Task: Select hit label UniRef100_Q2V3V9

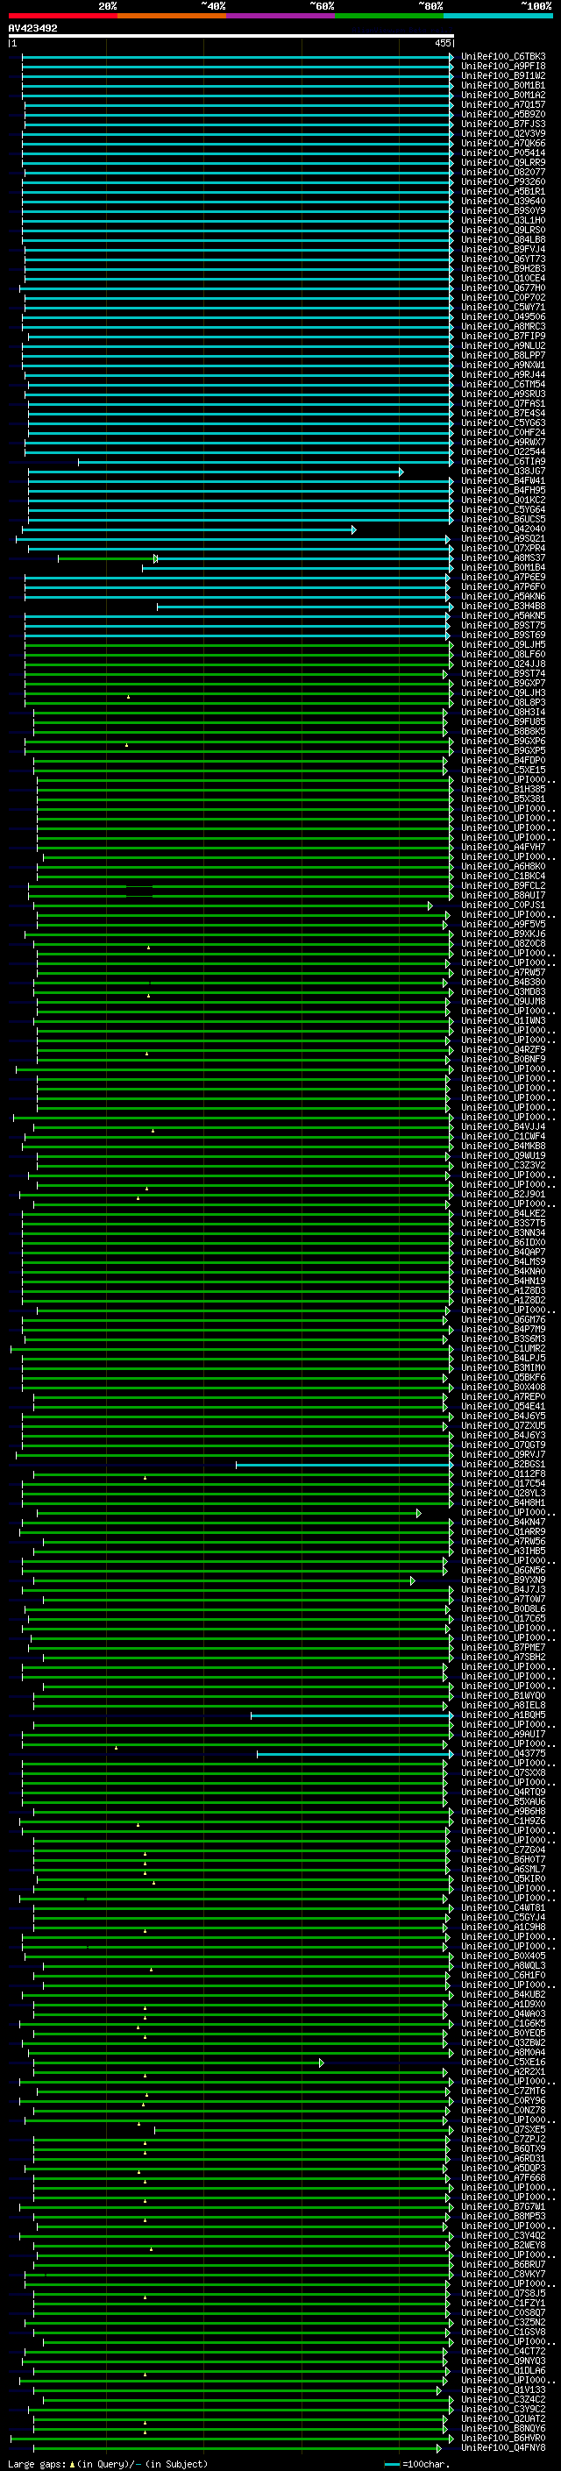Action: [x=503, y=133]
